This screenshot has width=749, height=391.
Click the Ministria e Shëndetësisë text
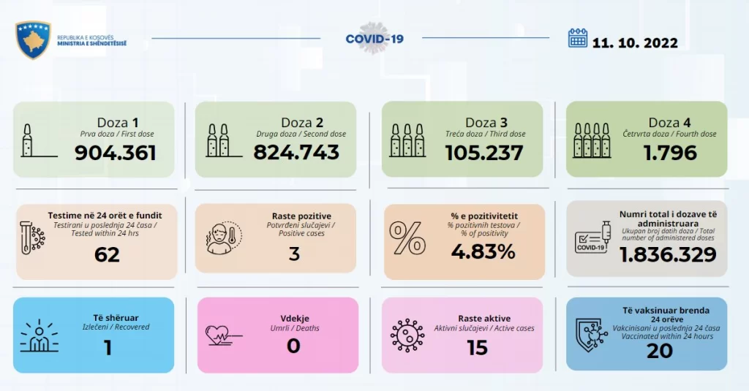click(91, 43)
